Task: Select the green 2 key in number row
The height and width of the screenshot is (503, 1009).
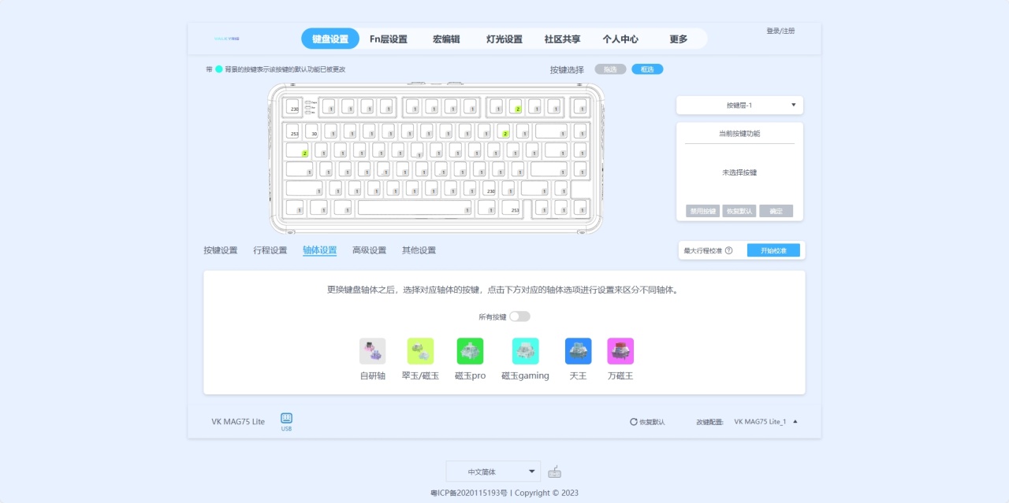Action: point(504,131)
